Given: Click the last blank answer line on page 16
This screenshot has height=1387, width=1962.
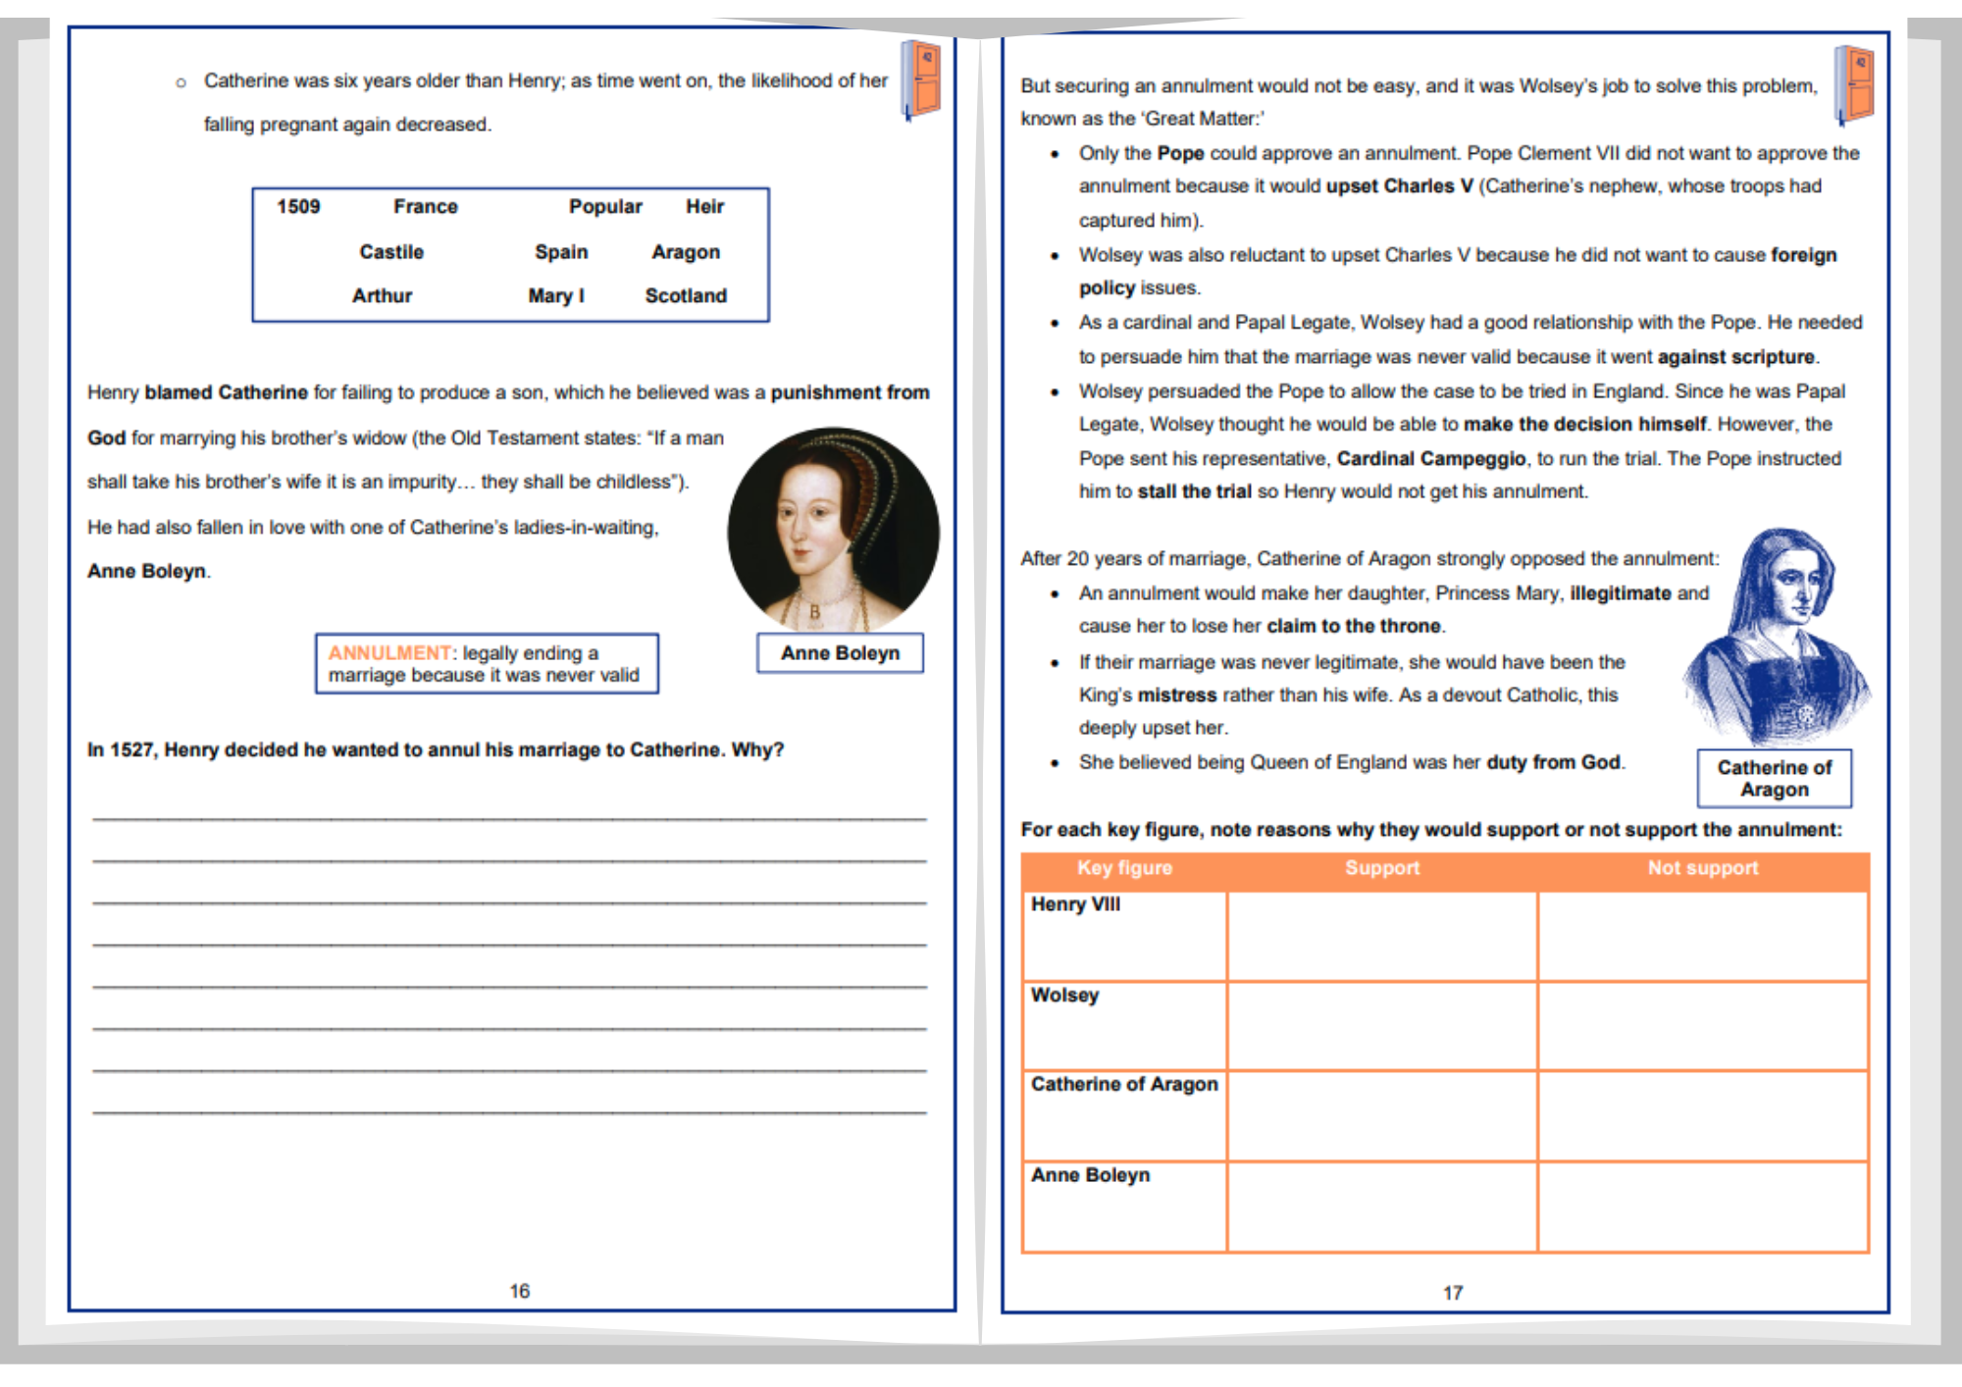Looking at the screenshot, I should click(509, 1111).
